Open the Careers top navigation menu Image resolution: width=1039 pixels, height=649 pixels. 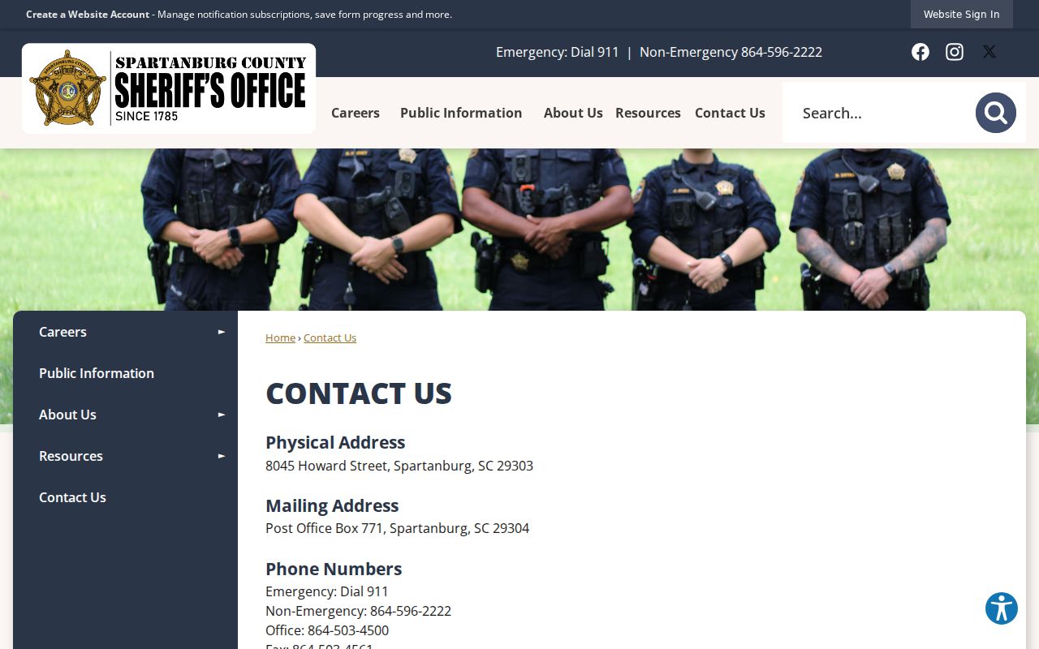click(356, 113)
